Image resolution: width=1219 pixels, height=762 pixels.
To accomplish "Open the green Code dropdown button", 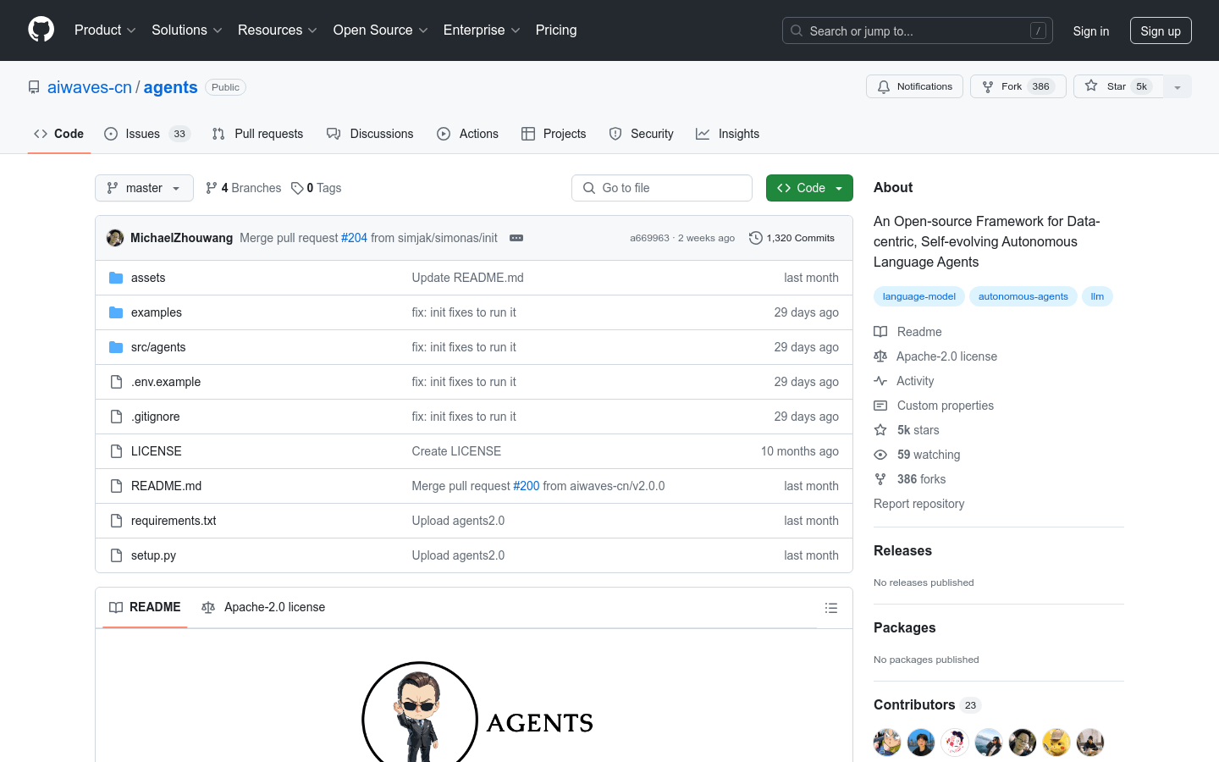I will click(809, 188).
